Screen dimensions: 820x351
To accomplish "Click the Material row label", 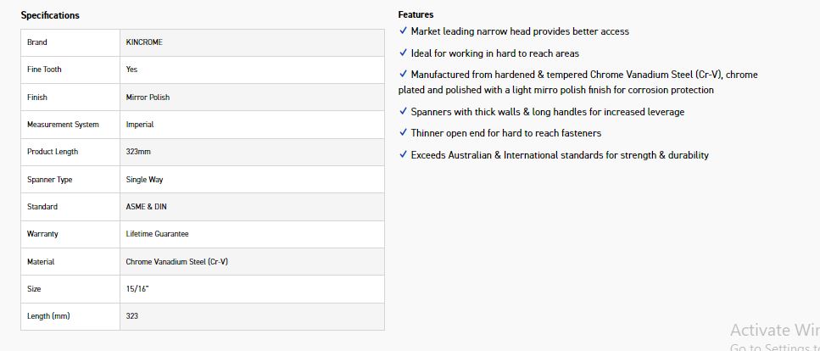I will (x=41, y=262).
